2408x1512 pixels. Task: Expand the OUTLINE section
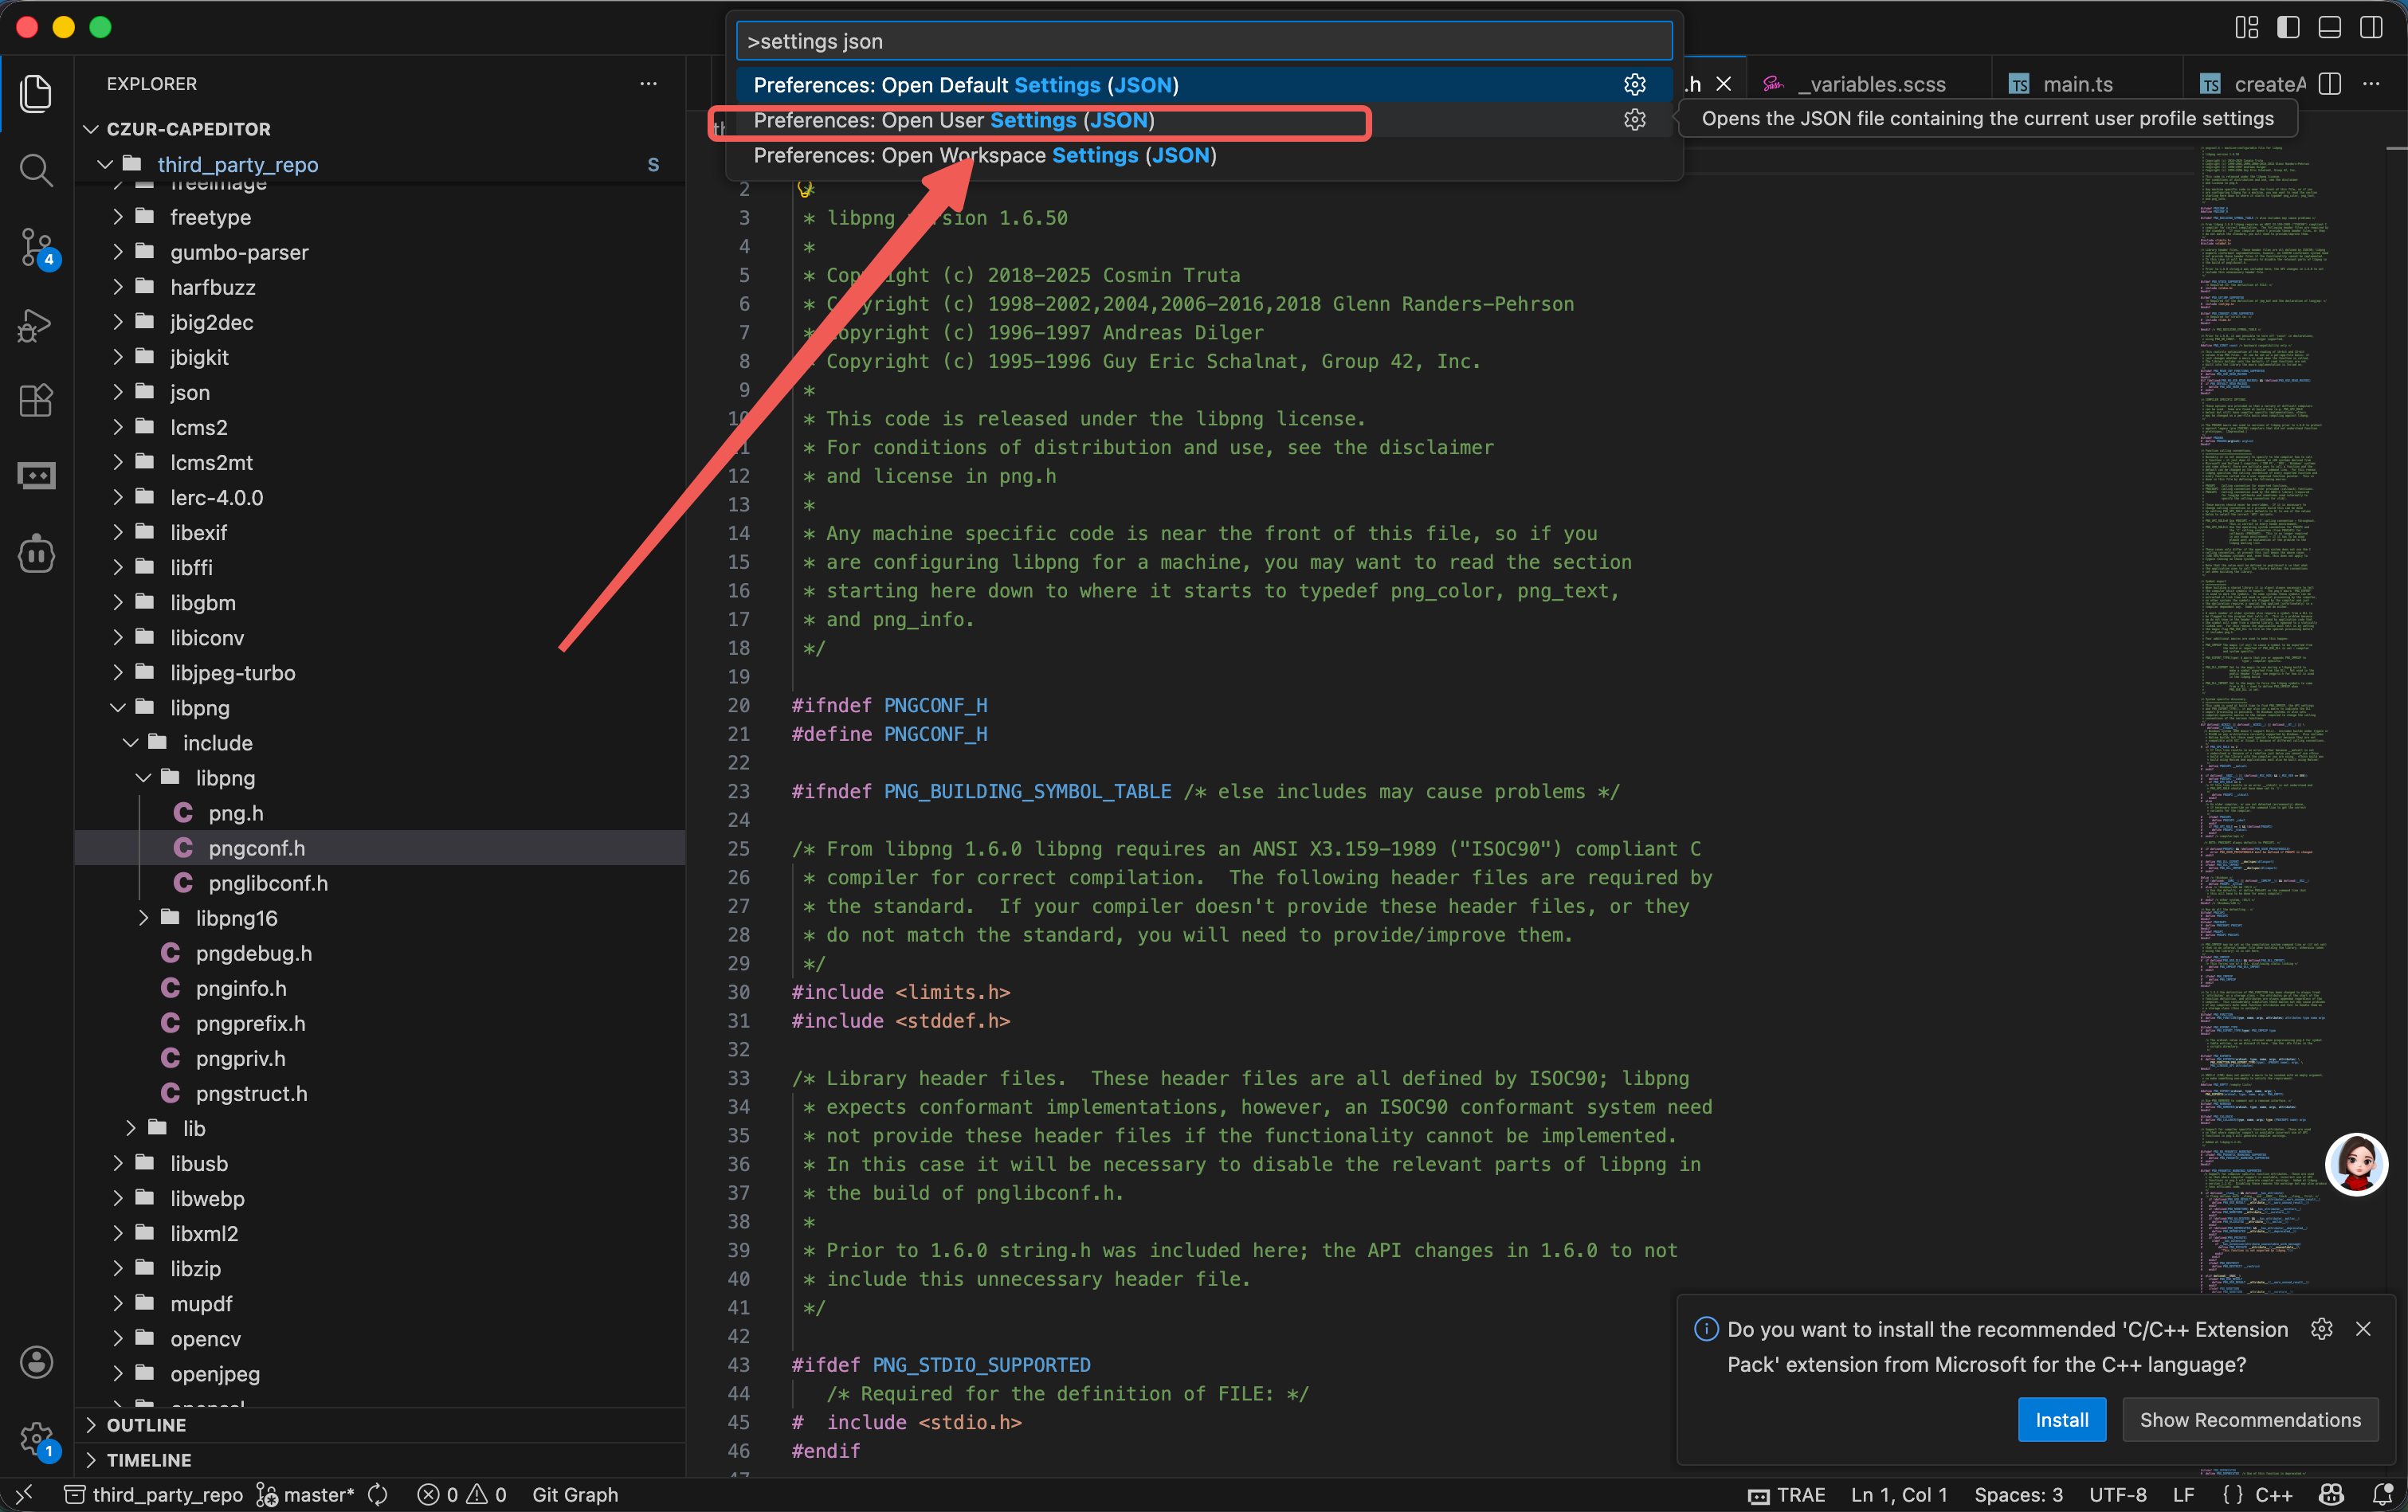click(x=146, y=1425)
